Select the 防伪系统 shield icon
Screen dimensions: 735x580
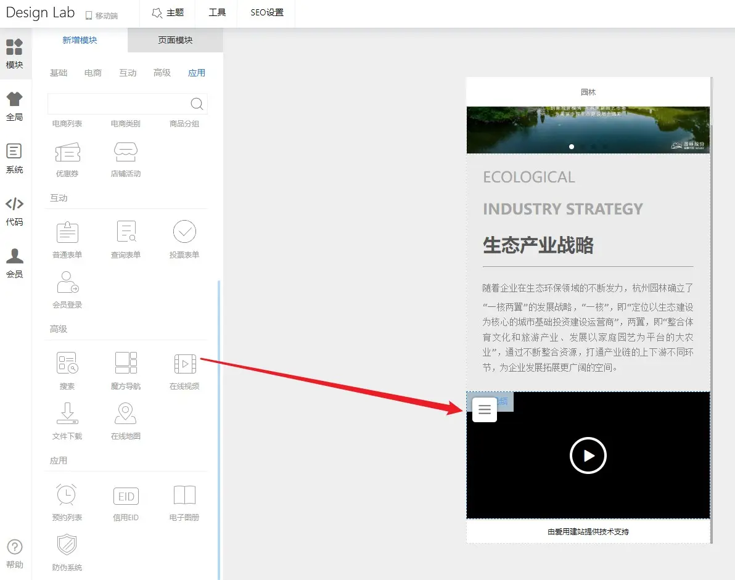[x=67, y=545]
